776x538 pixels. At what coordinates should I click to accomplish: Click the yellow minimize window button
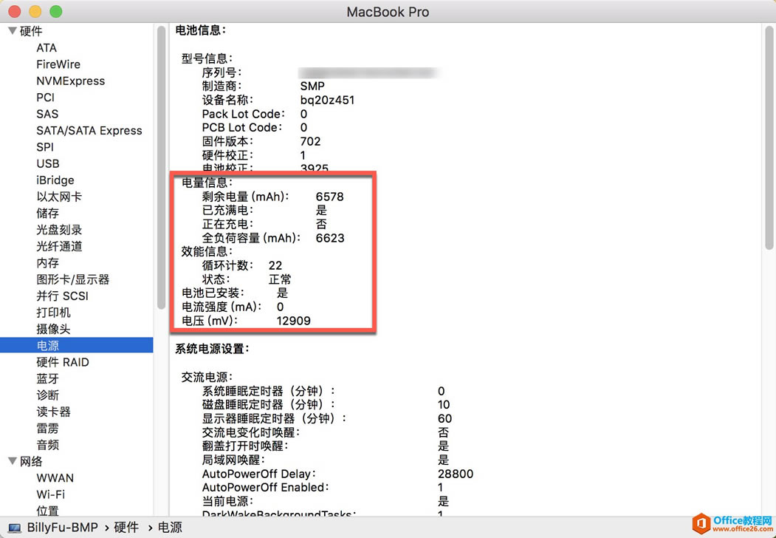(35, 11)
